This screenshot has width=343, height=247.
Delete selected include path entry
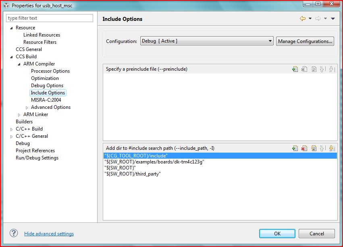pos(304,148)
